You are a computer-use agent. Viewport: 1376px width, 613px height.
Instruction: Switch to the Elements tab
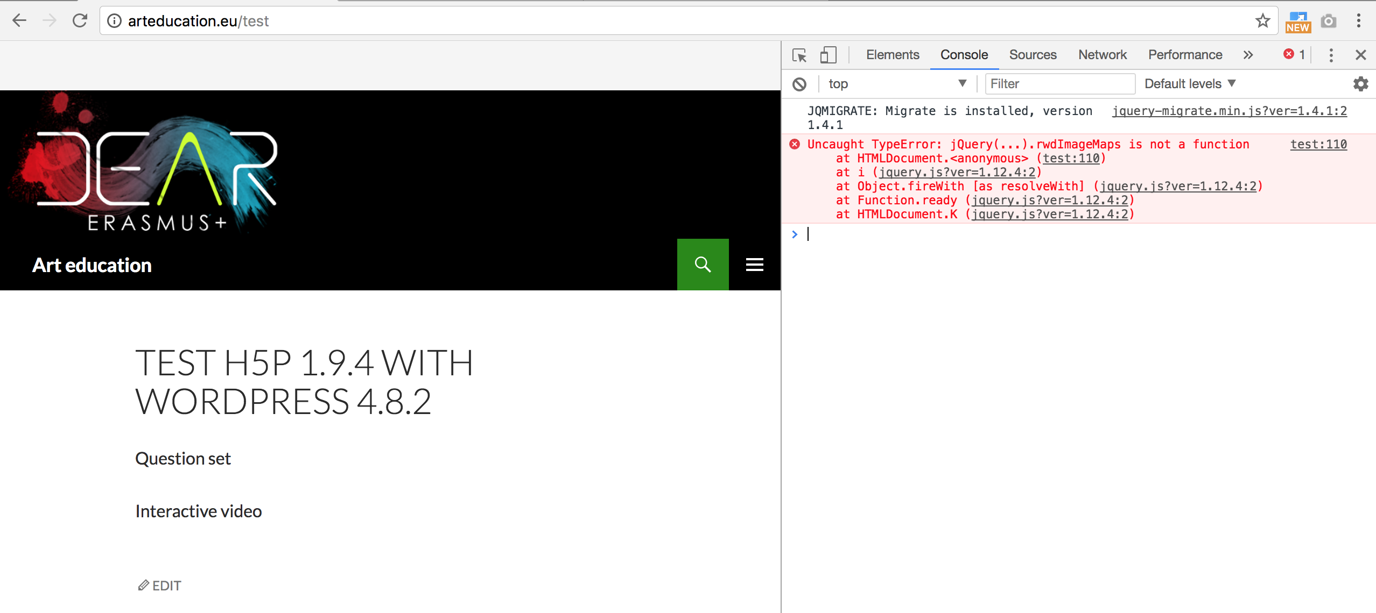point(893,55)
